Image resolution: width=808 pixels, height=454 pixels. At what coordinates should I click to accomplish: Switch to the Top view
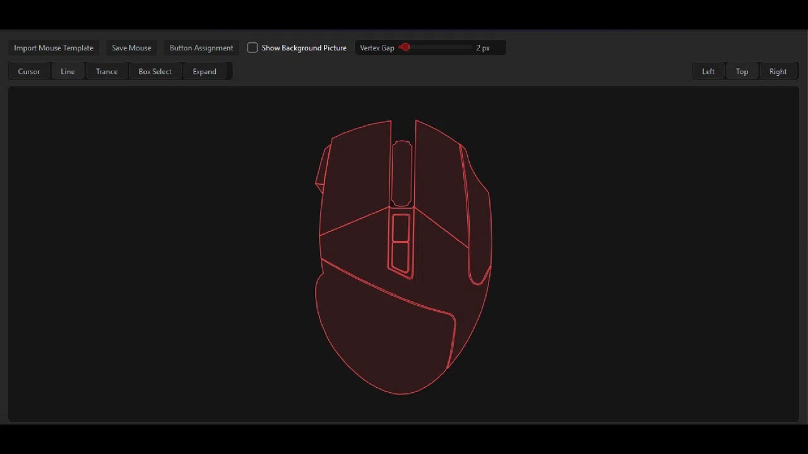click(x=742, y=71)
